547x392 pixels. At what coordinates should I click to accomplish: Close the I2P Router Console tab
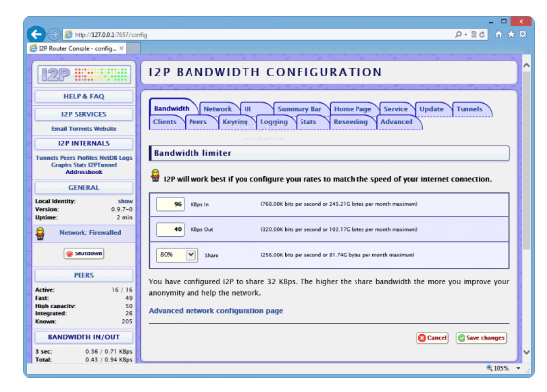121,48
